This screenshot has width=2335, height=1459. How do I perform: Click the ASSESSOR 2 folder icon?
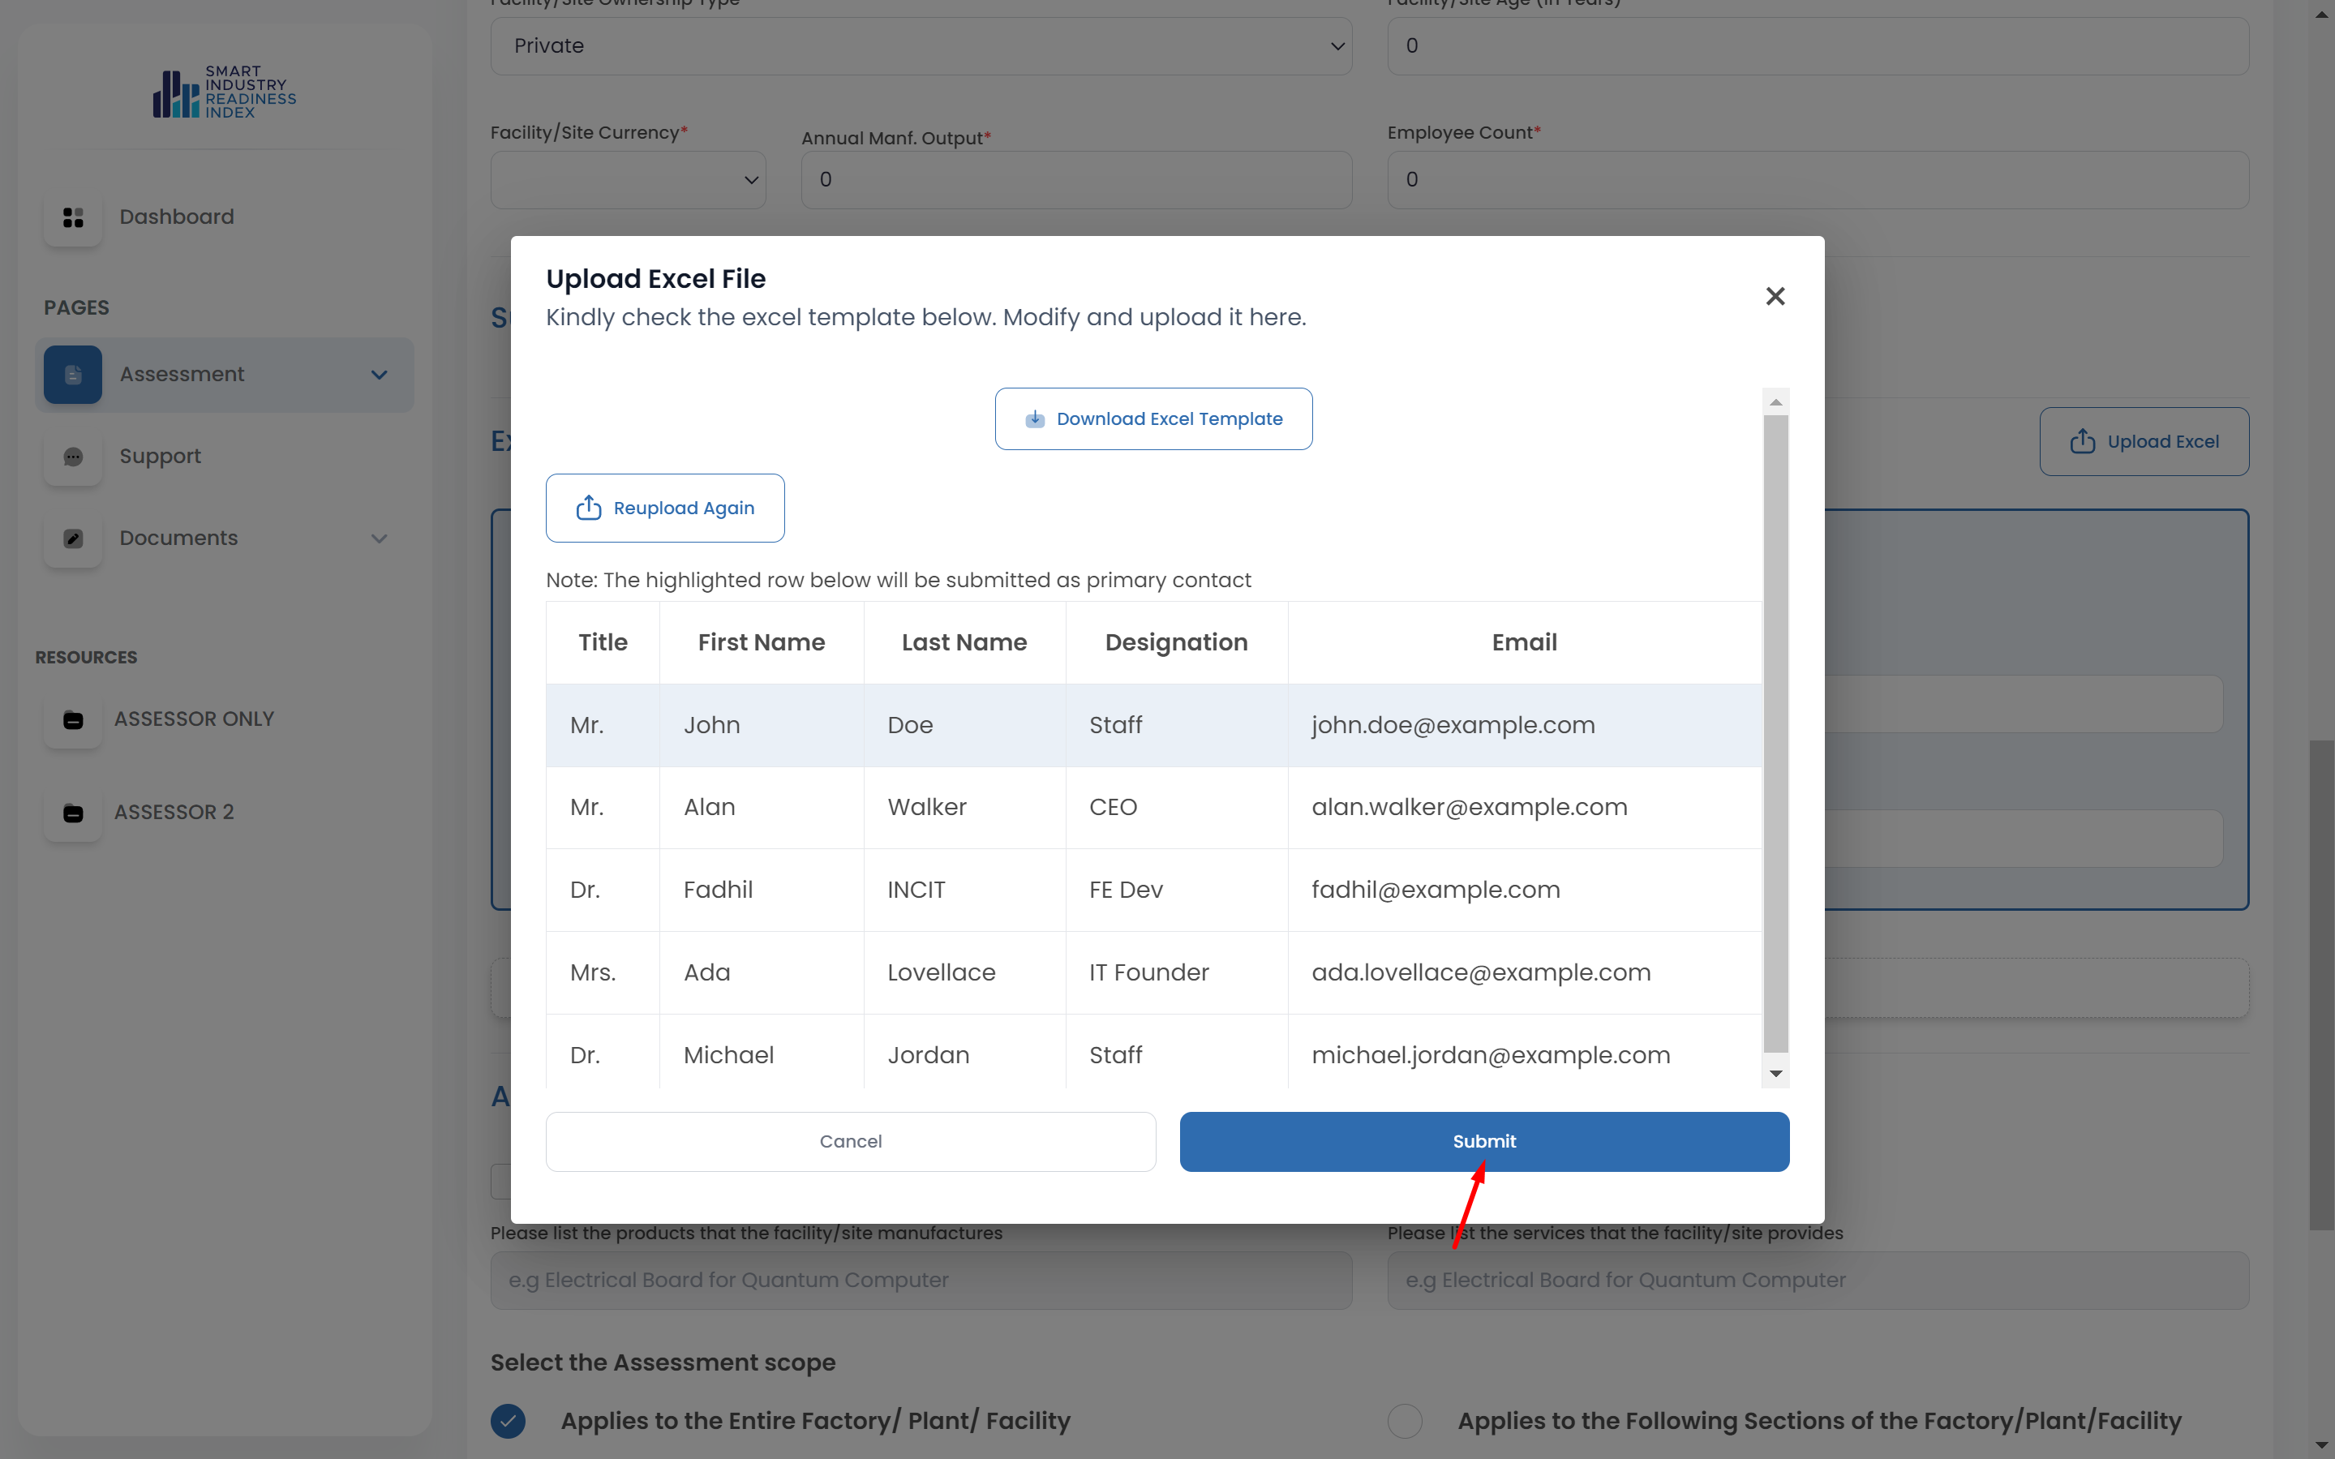tap(72, 813)
